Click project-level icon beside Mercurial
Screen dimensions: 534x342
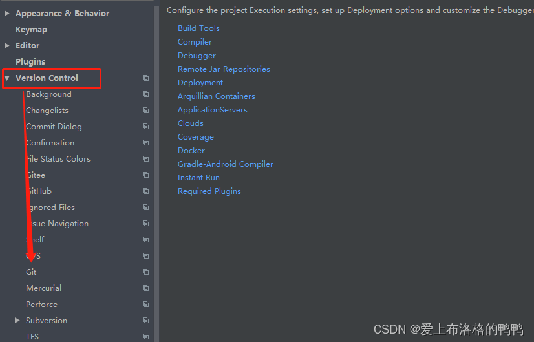tap(145, 288)
